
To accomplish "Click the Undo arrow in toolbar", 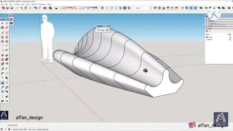I will (35, 8).
